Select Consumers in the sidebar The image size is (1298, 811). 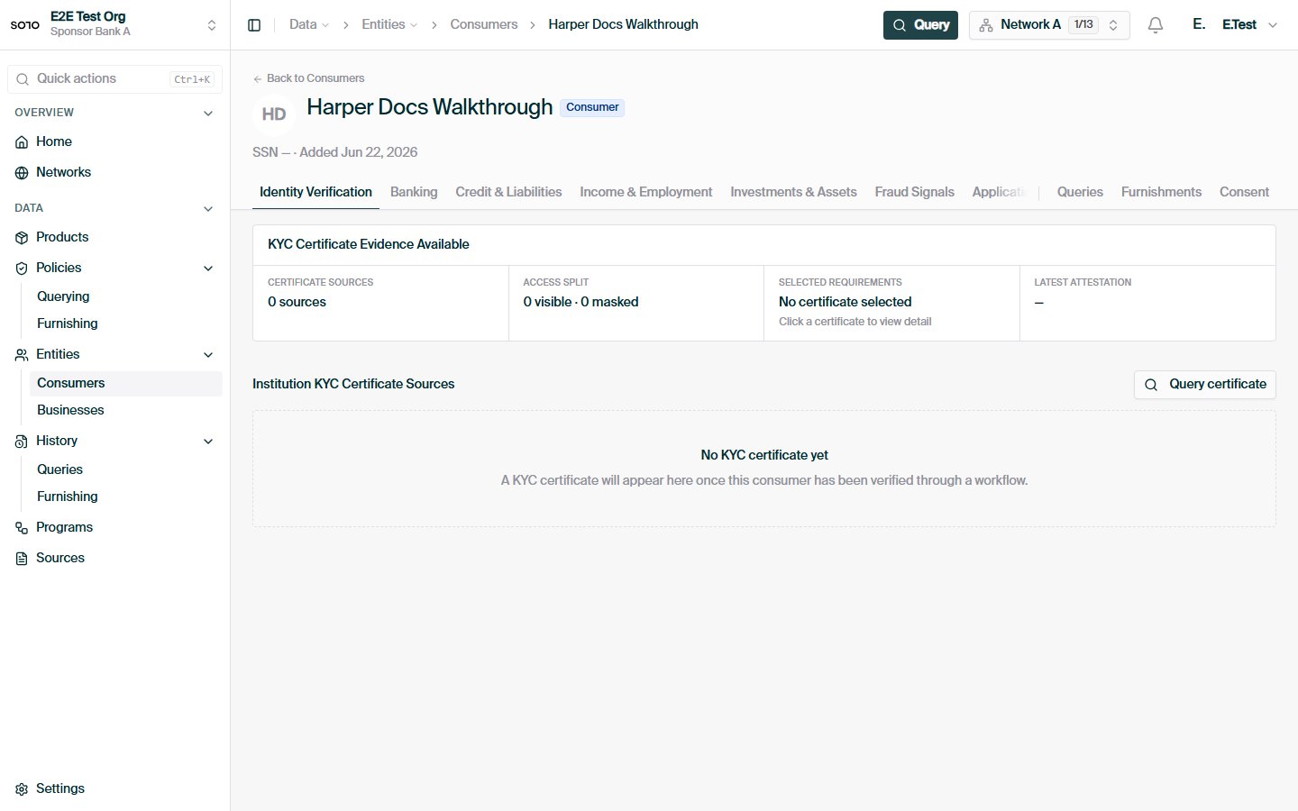[126, 384]
